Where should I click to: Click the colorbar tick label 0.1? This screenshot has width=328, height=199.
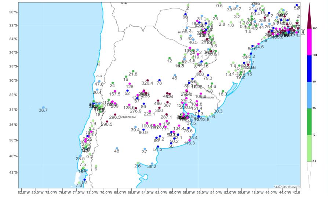314,161
